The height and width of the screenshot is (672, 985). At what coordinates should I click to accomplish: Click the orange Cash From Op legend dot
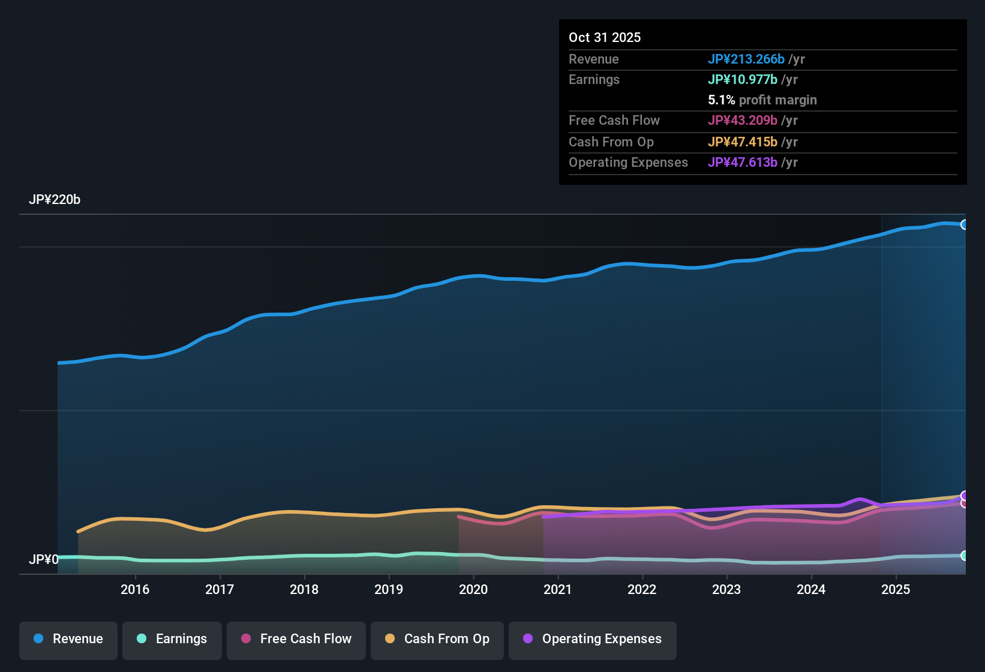(389, 639)
